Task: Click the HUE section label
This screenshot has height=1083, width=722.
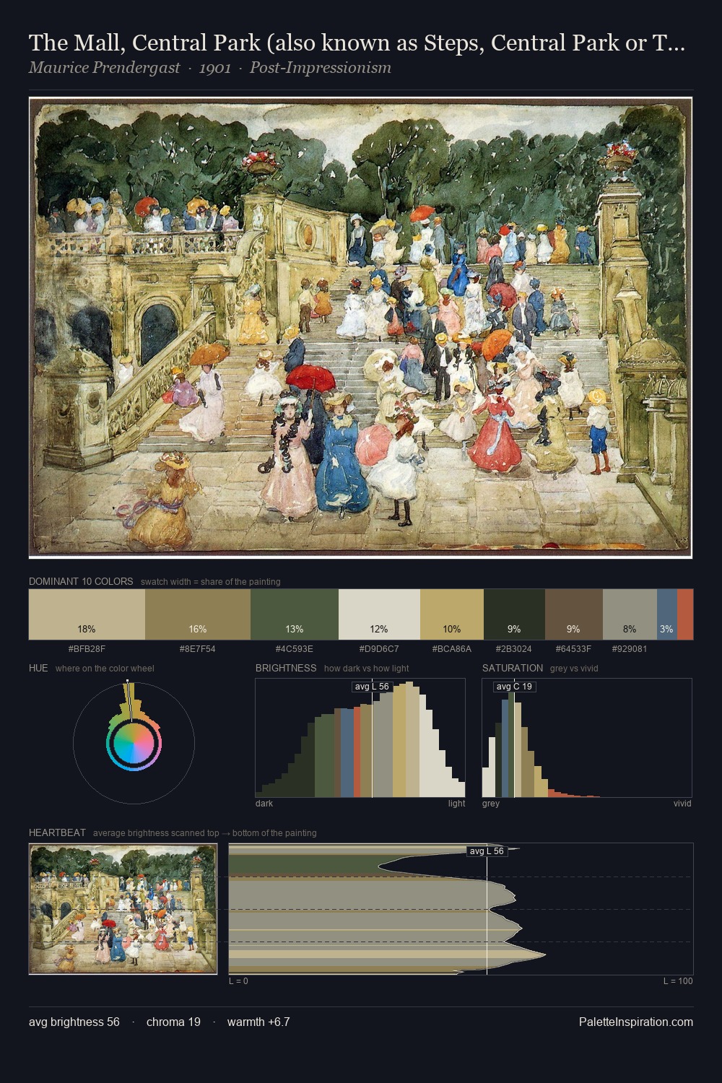Action: [x=38, y=668]
